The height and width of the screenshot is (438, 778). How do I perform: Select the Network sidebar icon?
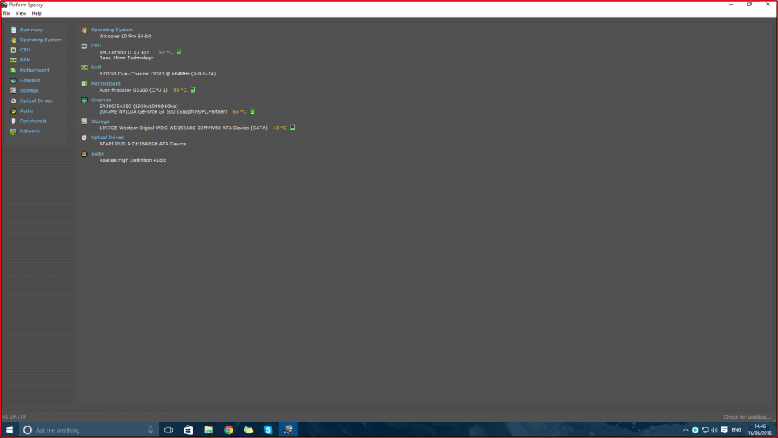tap(13, 131)
